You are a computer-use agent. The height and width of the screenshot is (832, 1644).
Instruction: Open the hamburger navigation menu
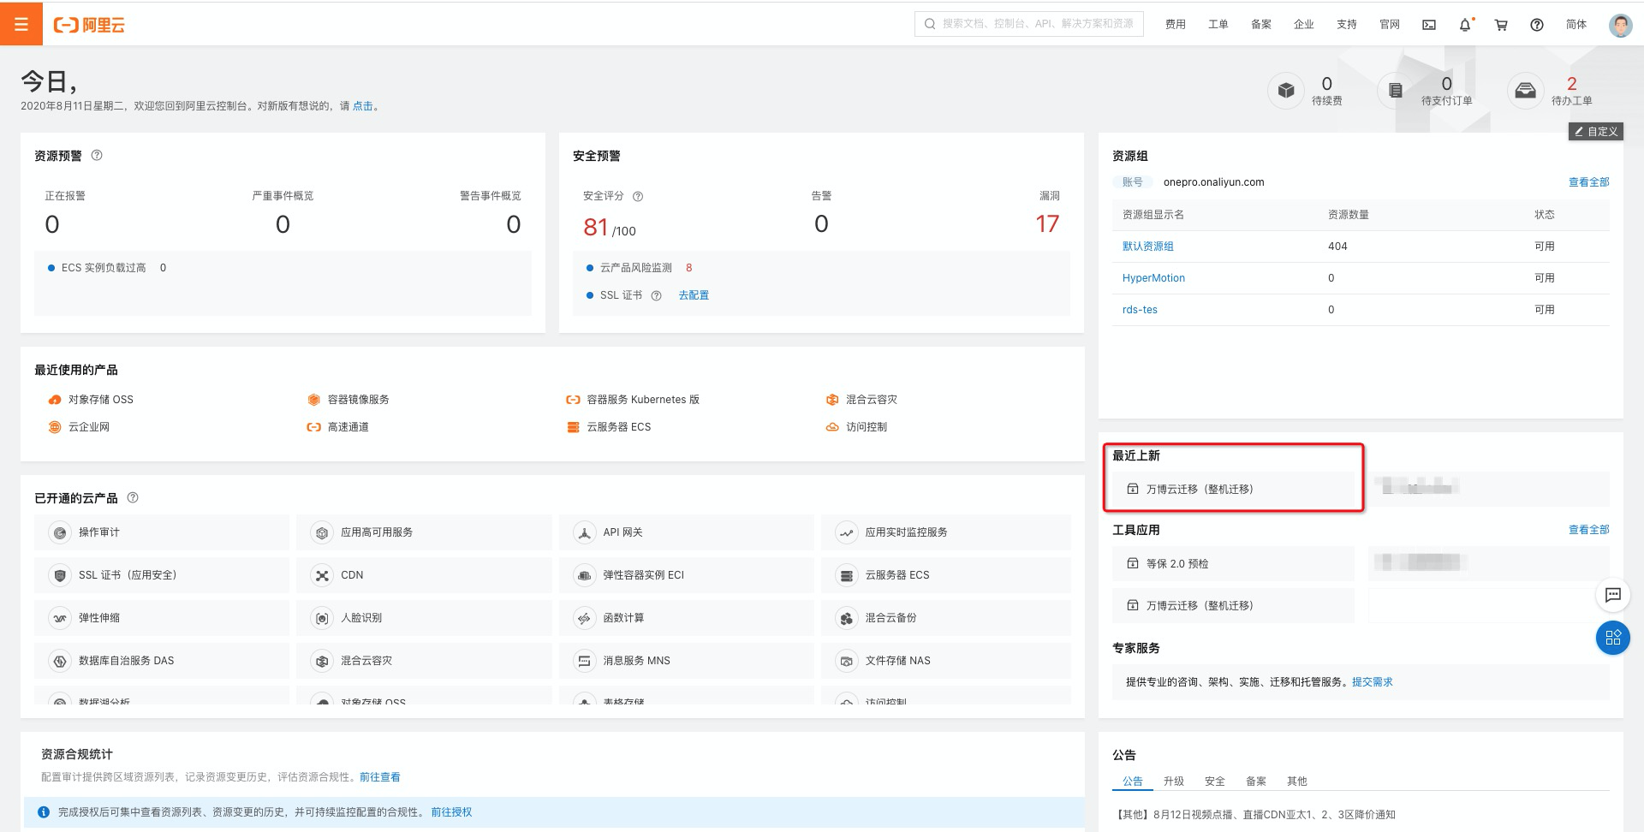pos(21,24)
